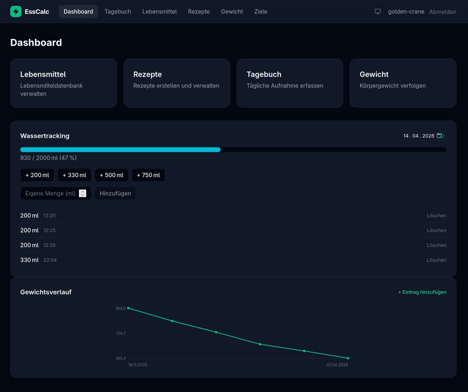Click the EssCalc lightning bolt logo icon
The width and height of the screenshot is (468, 392).
tap(16, 12)
